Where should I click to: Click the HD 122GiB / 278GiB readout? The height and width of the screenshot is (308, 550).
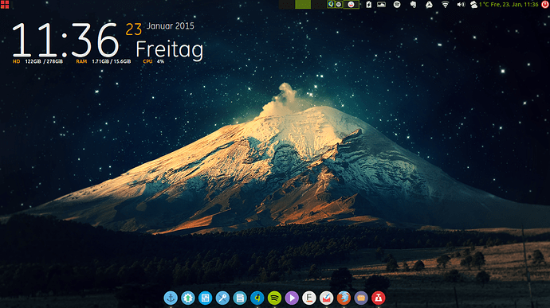pyautogui.click(x=38, y=61)
